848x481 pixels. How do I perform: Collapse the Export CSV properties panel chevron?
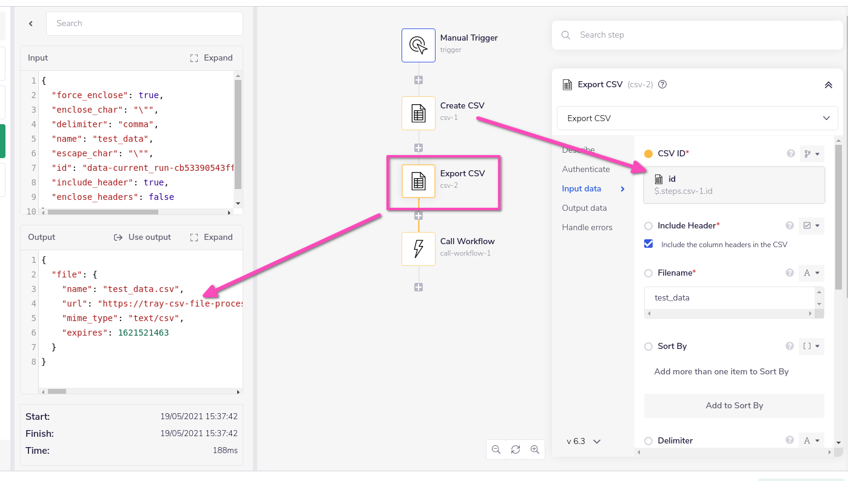click(829, 85)
